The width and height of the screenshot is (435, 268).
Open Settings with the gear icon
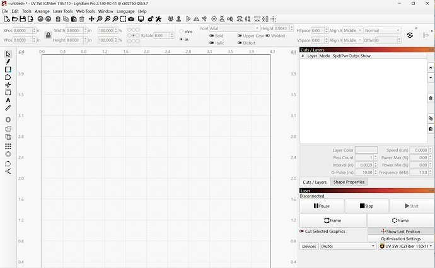point(151,19)
